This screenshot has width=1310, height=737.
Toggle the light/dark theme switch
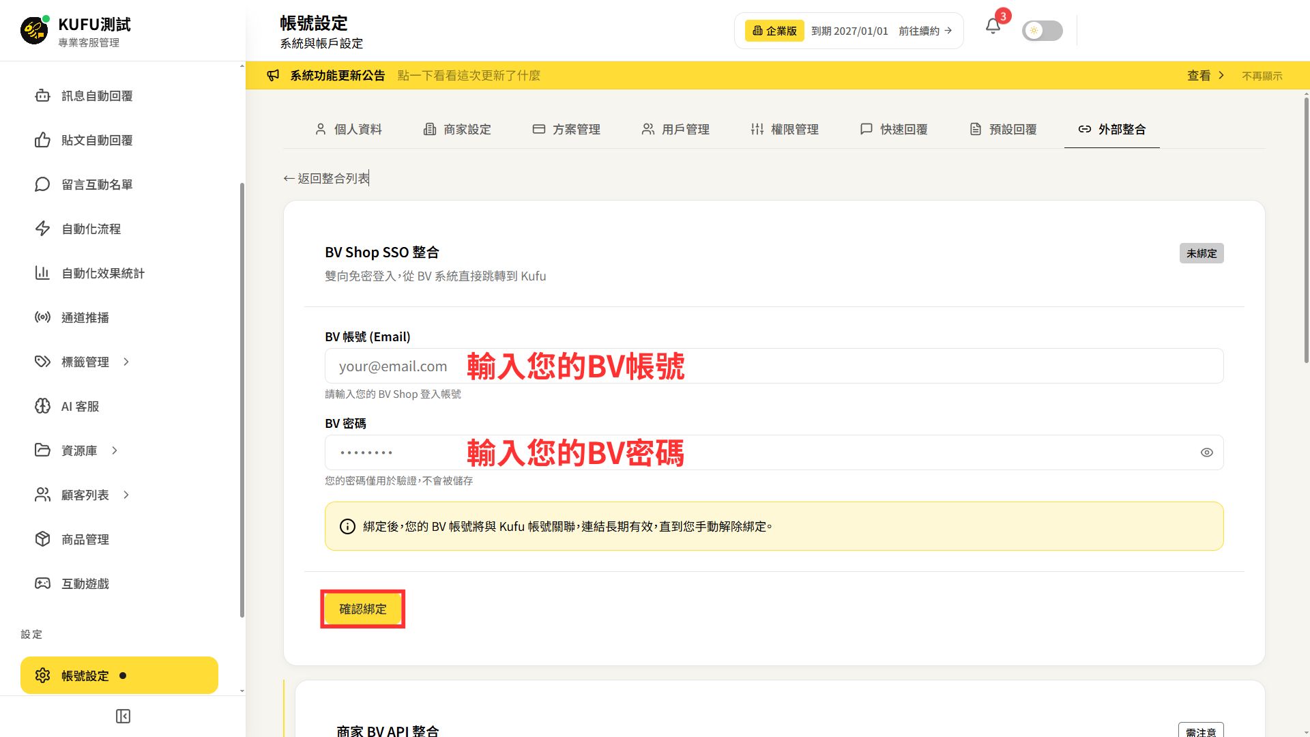tap(1042, 31)
